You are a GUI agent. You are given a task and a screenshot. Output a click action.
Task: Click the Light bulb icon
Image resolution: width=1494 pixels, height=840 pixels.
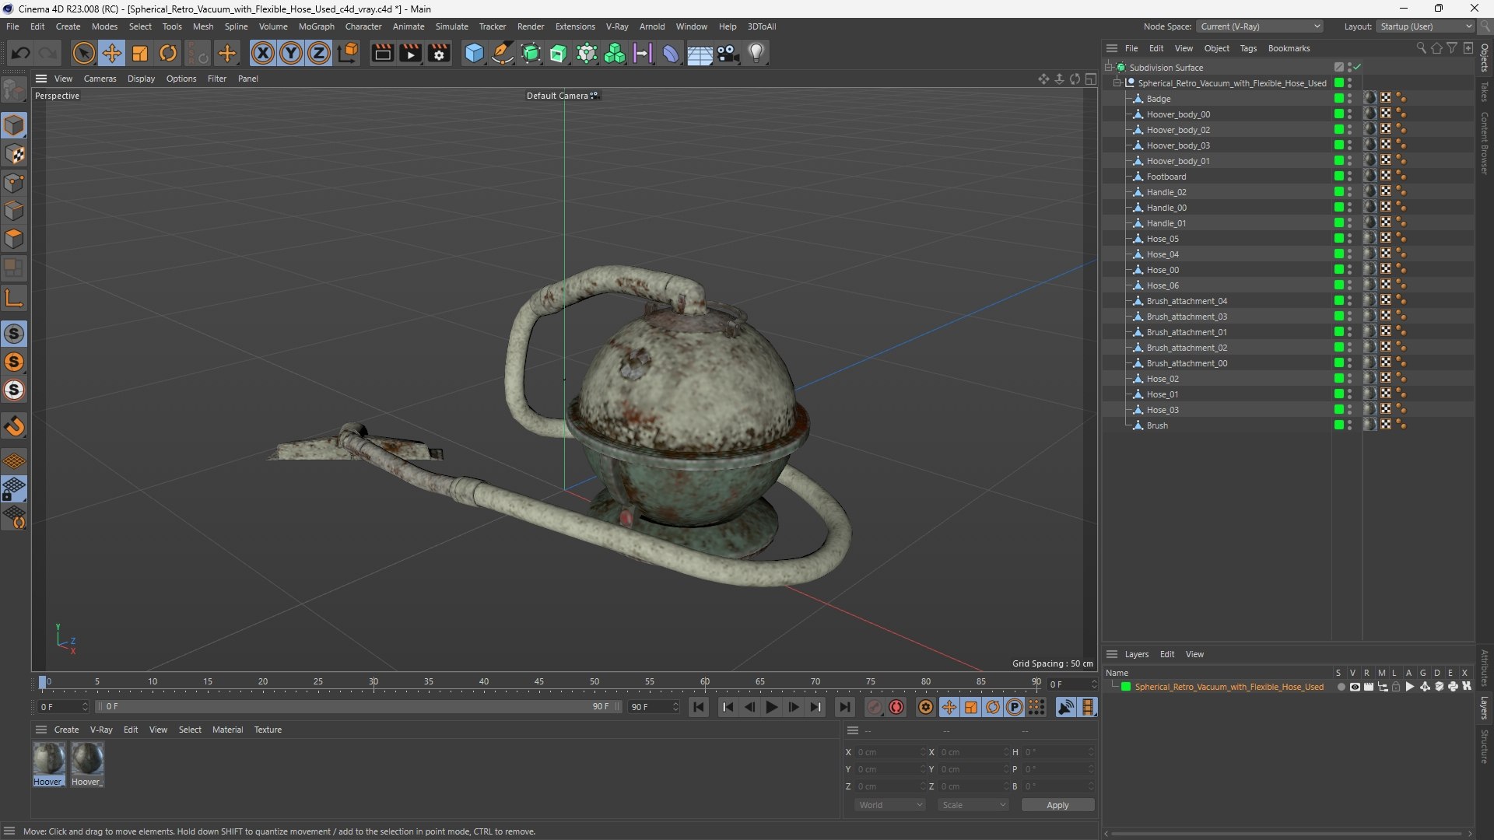(x=756, y=53)
